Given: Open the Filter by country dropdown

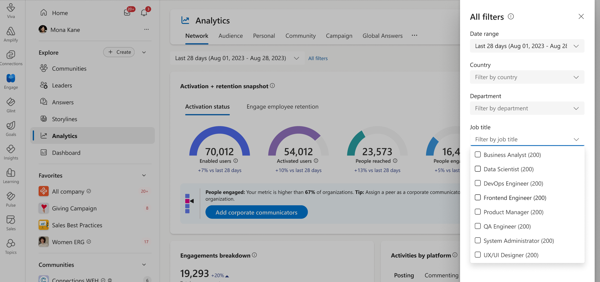Looking at the screenshot, I should tap(527, 77).
